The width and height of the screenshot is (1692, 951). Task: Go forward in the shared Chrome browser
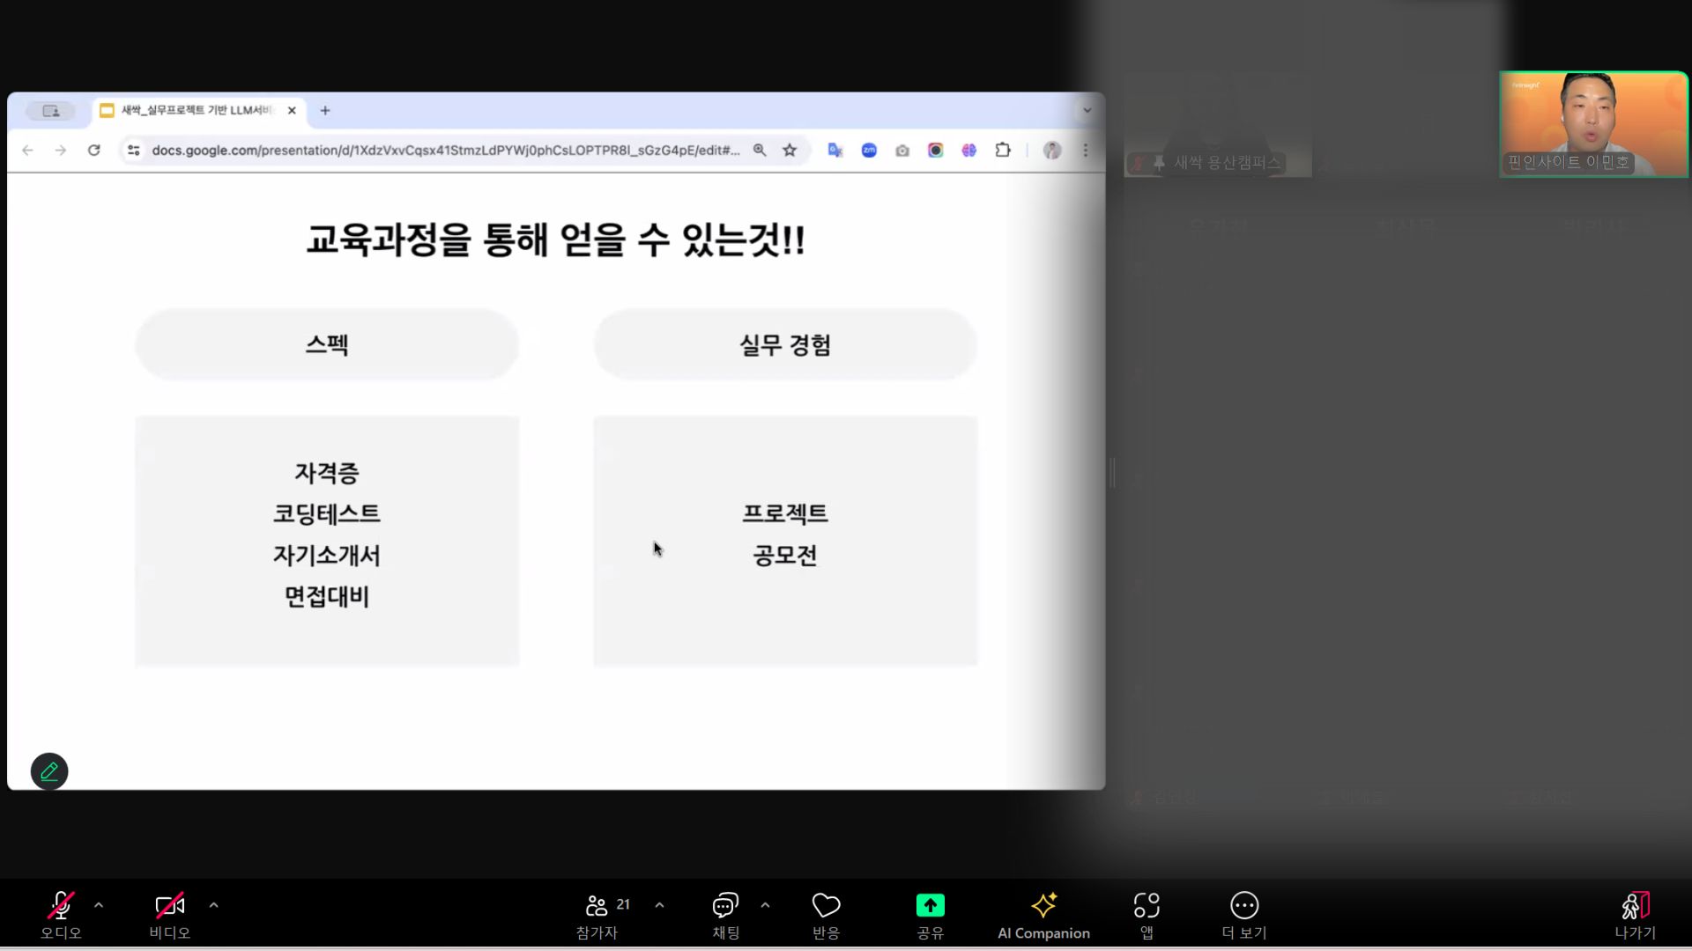[61, 151]
